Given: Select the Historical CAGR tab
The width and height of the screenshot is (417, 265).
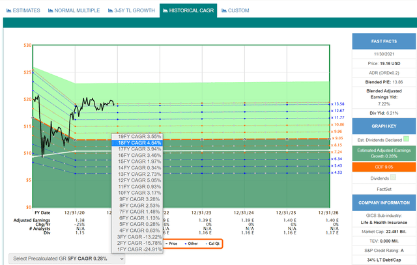Looking at the screenshot, I should tap(188, 10).
